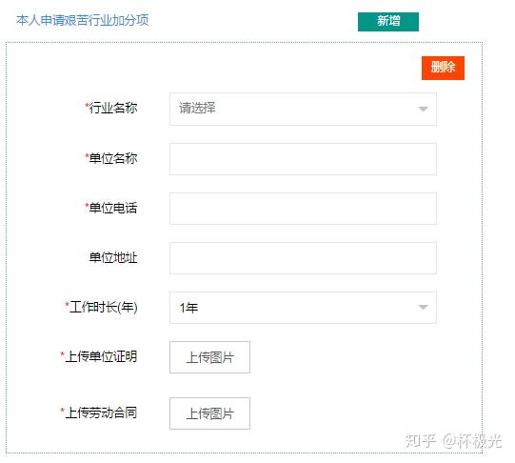515x463 pixels.
Task: Click the orange 删除 button
Action: point(443,68)
